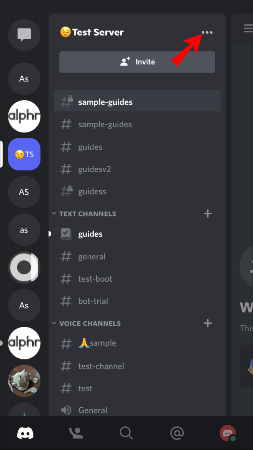Open the guidess restricted channel
The height and width of the screenshot is (450, 253).
click(137, 191)
